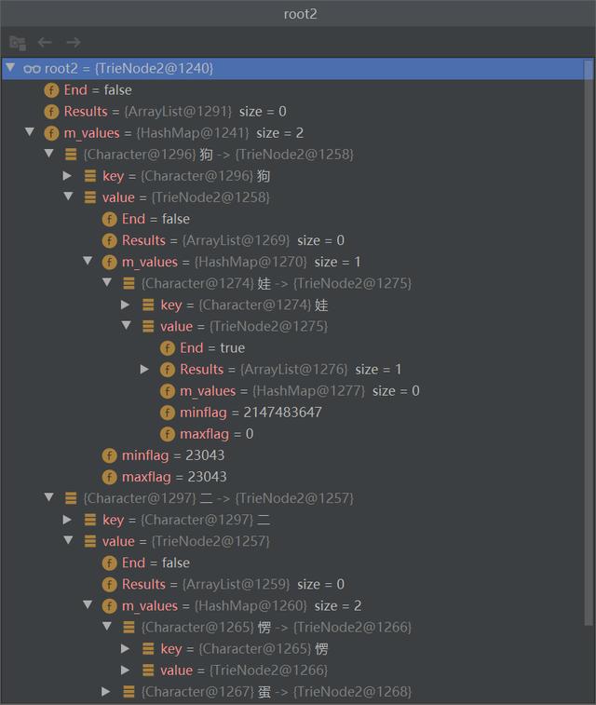Screen dimensions: 596x705
Task: Expand the key Character@1296 狗 node
Action: tap(67, 176)
